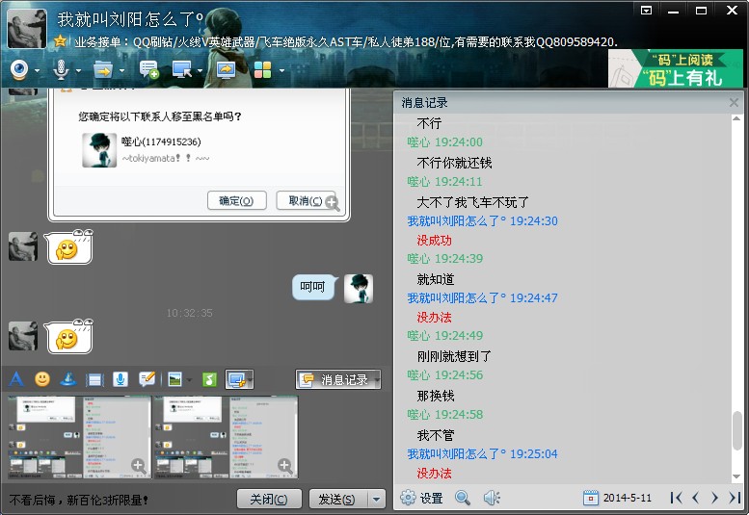
Task: Click the star level icon by signature
Action: coord(60,42)
